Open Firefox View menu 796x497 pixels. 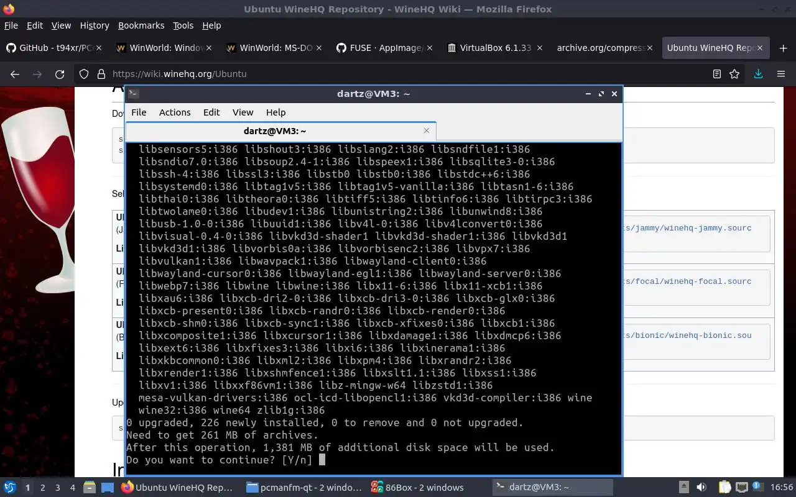tap(61, 25)
